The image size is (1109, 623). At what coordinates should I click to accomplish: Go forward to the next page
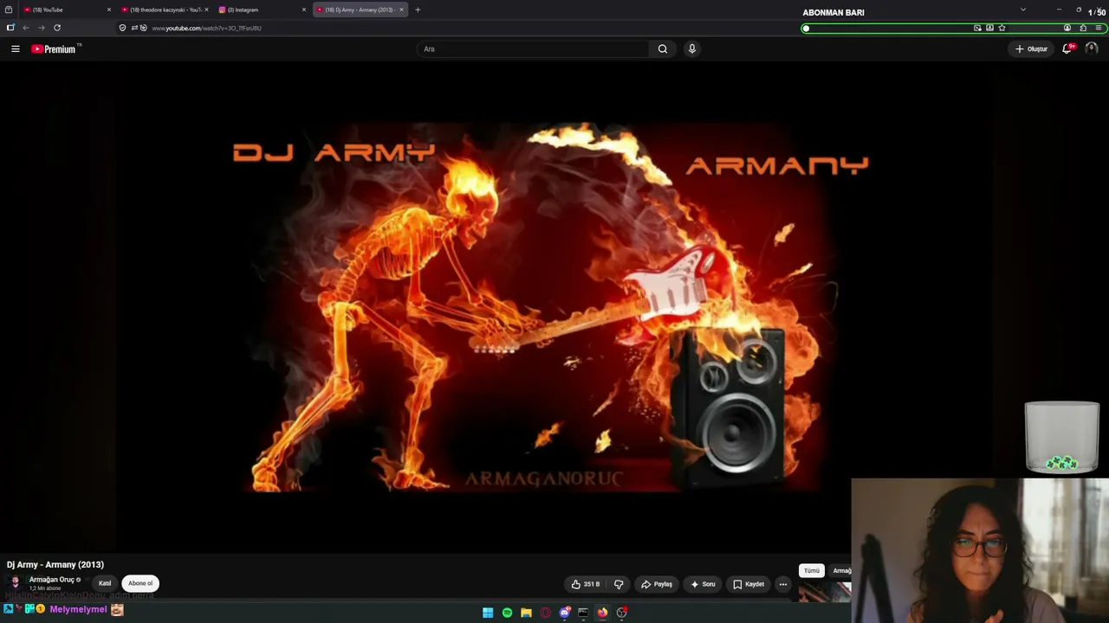pos(41,28)
